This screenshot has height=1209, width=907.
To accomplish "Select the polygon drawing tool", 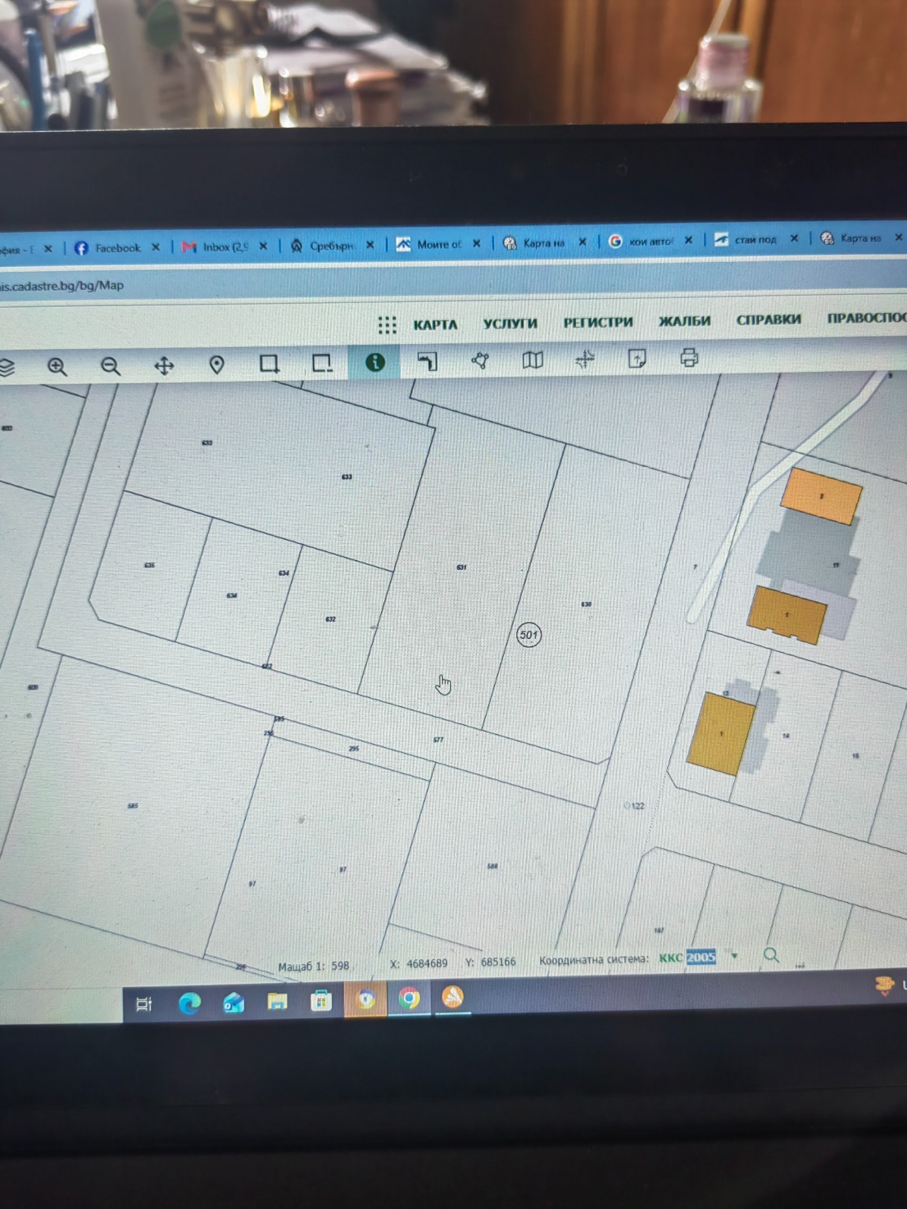I will pos(480,360).
